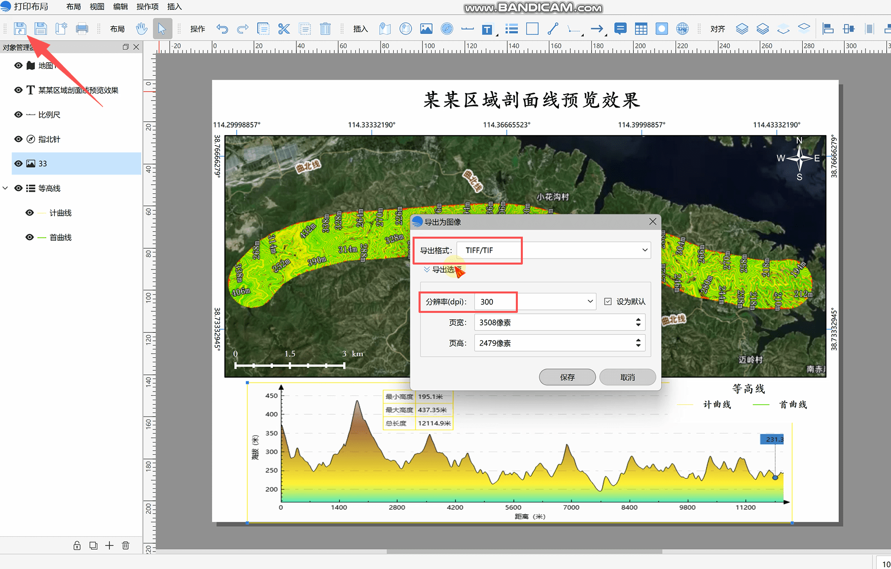Image resolution: width=891 pixels, height=569 pixels.
Task: Open the 布局 menu
Action: point(73,6)
